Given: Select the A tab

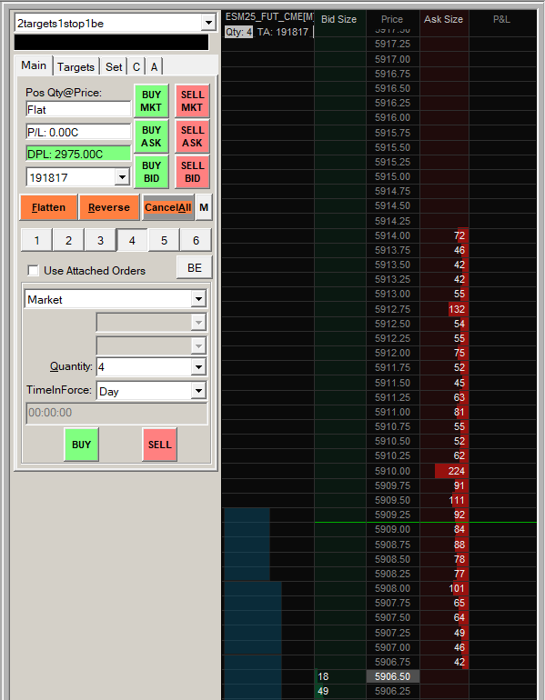Looking at the screenshot, I should pyautogui.click(x=154, y=67).
